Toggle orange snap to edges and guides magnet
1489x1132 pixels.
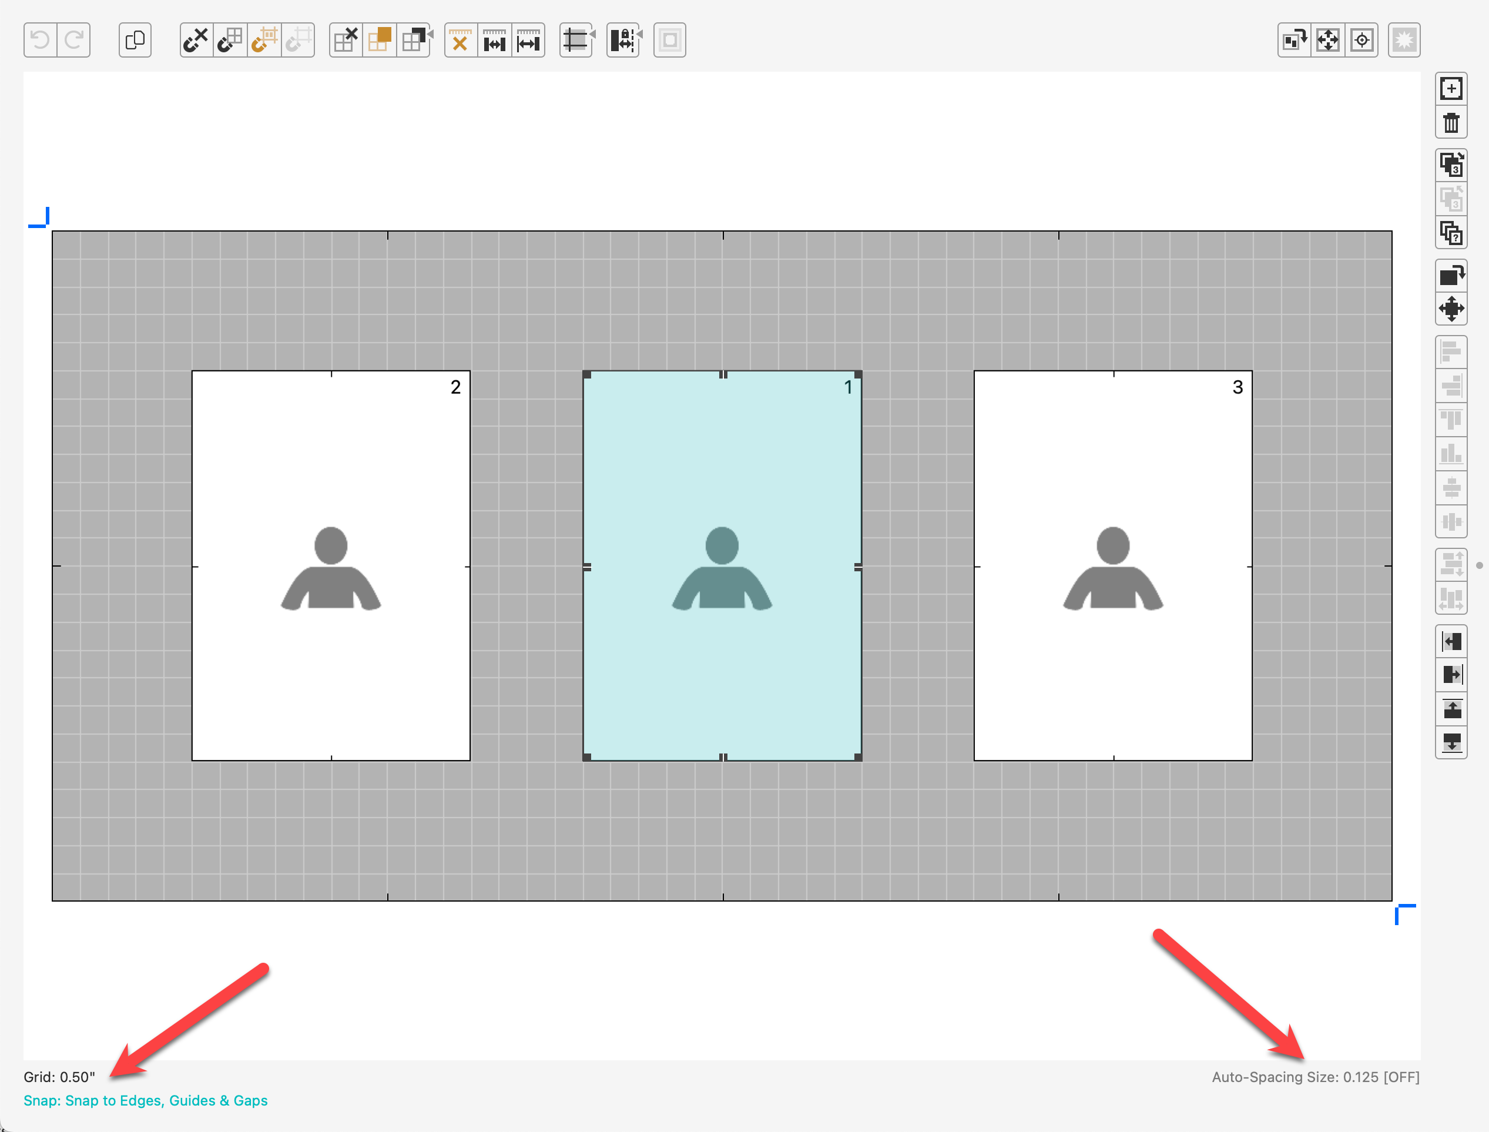(264, 41)
